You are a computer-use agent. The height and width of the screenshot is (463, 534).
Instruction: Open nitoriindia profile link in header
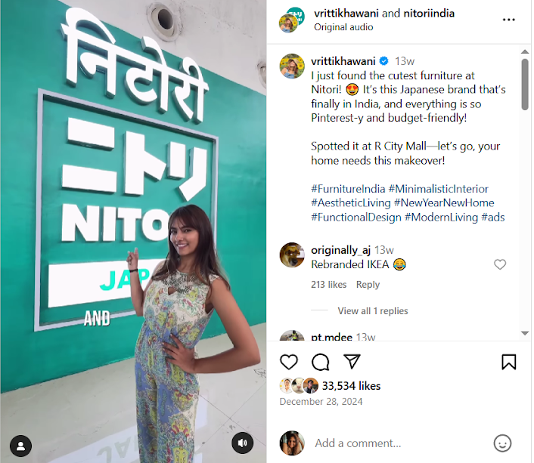429,14
